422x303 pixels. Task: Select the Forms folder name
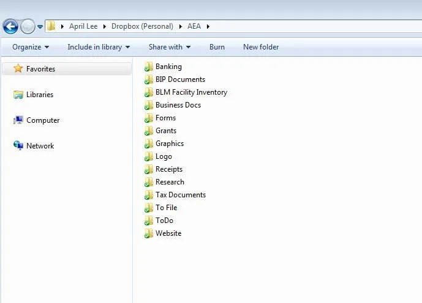(165, 118)
